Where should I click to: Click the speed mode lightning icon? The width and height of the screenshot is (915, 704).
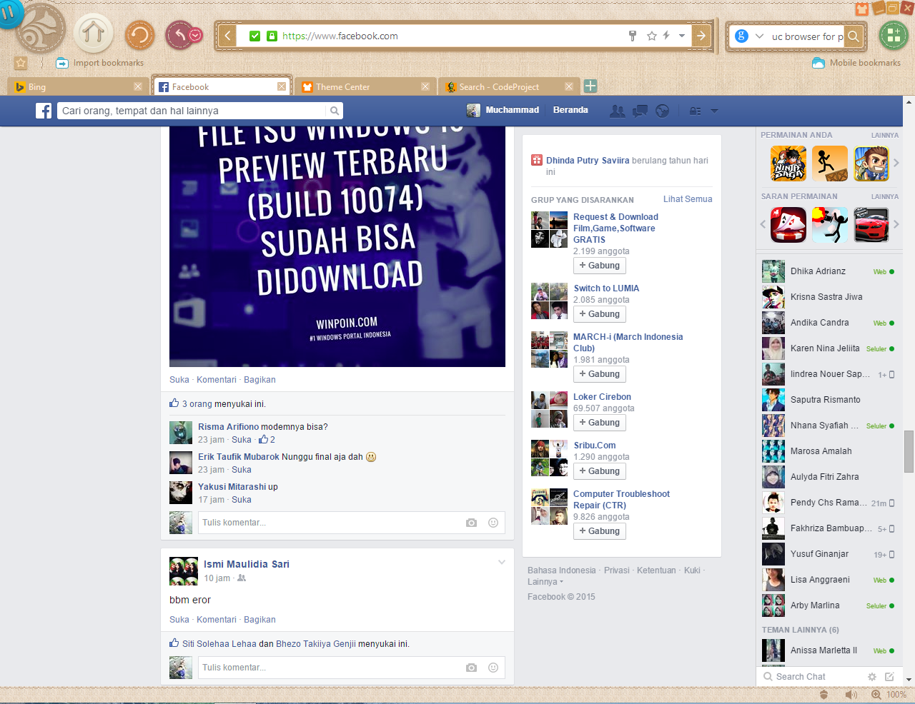click(666, 36)
